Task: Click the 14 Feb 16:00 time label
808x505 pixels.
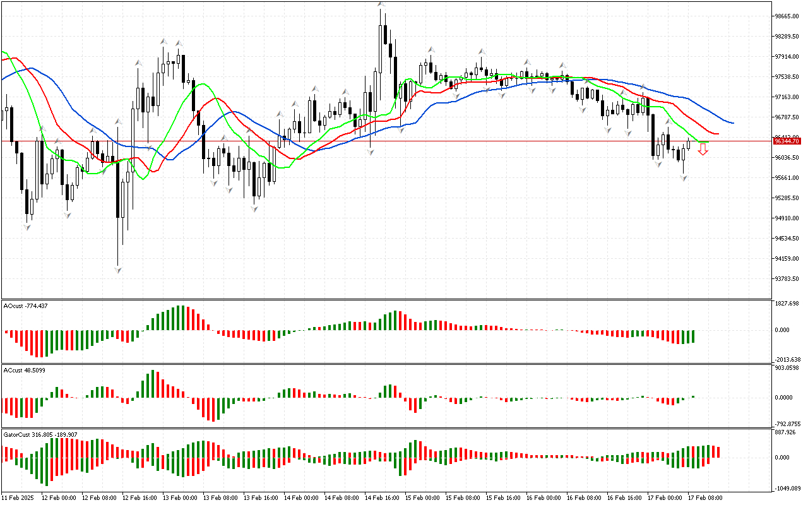Action: (382, 498)
